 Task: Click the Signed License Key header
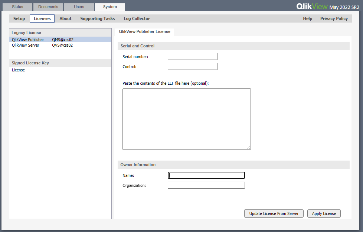[60, 63]
